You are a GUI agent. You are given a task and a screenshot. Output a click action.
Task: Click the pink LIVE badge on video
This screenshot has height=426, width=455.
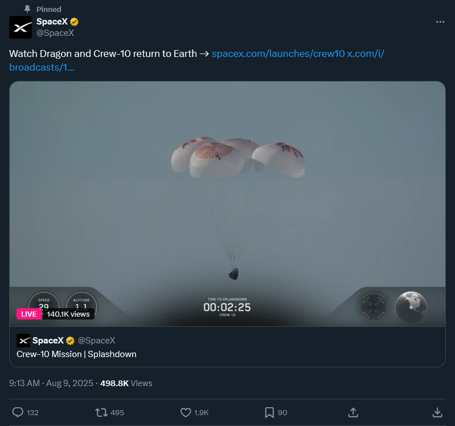pyautogui.click(x=29, y=314)
